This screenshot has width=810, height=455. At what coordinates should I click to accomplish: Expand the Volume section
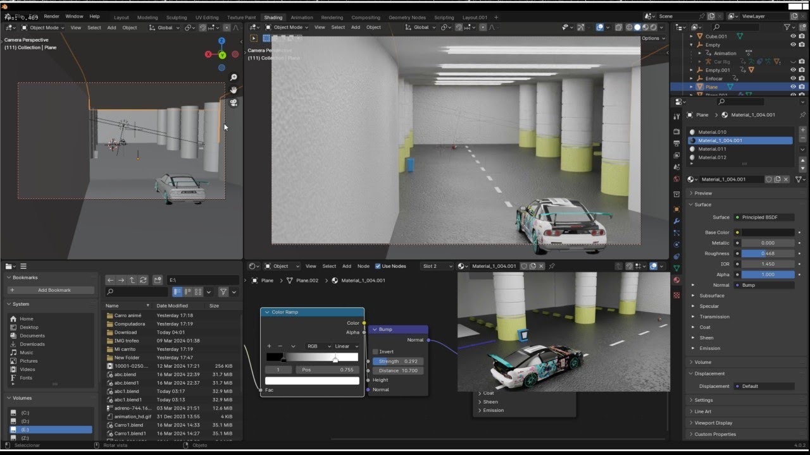tap(702, 362)
